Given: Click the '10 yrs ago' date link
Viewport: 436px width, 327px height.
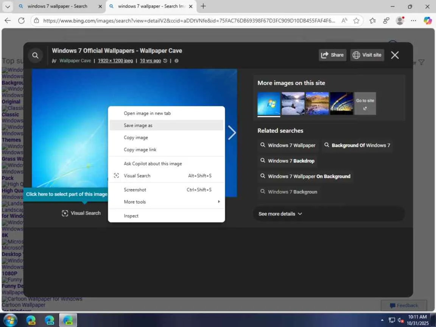Looking at the screenshot, I should tap(150, 61).
